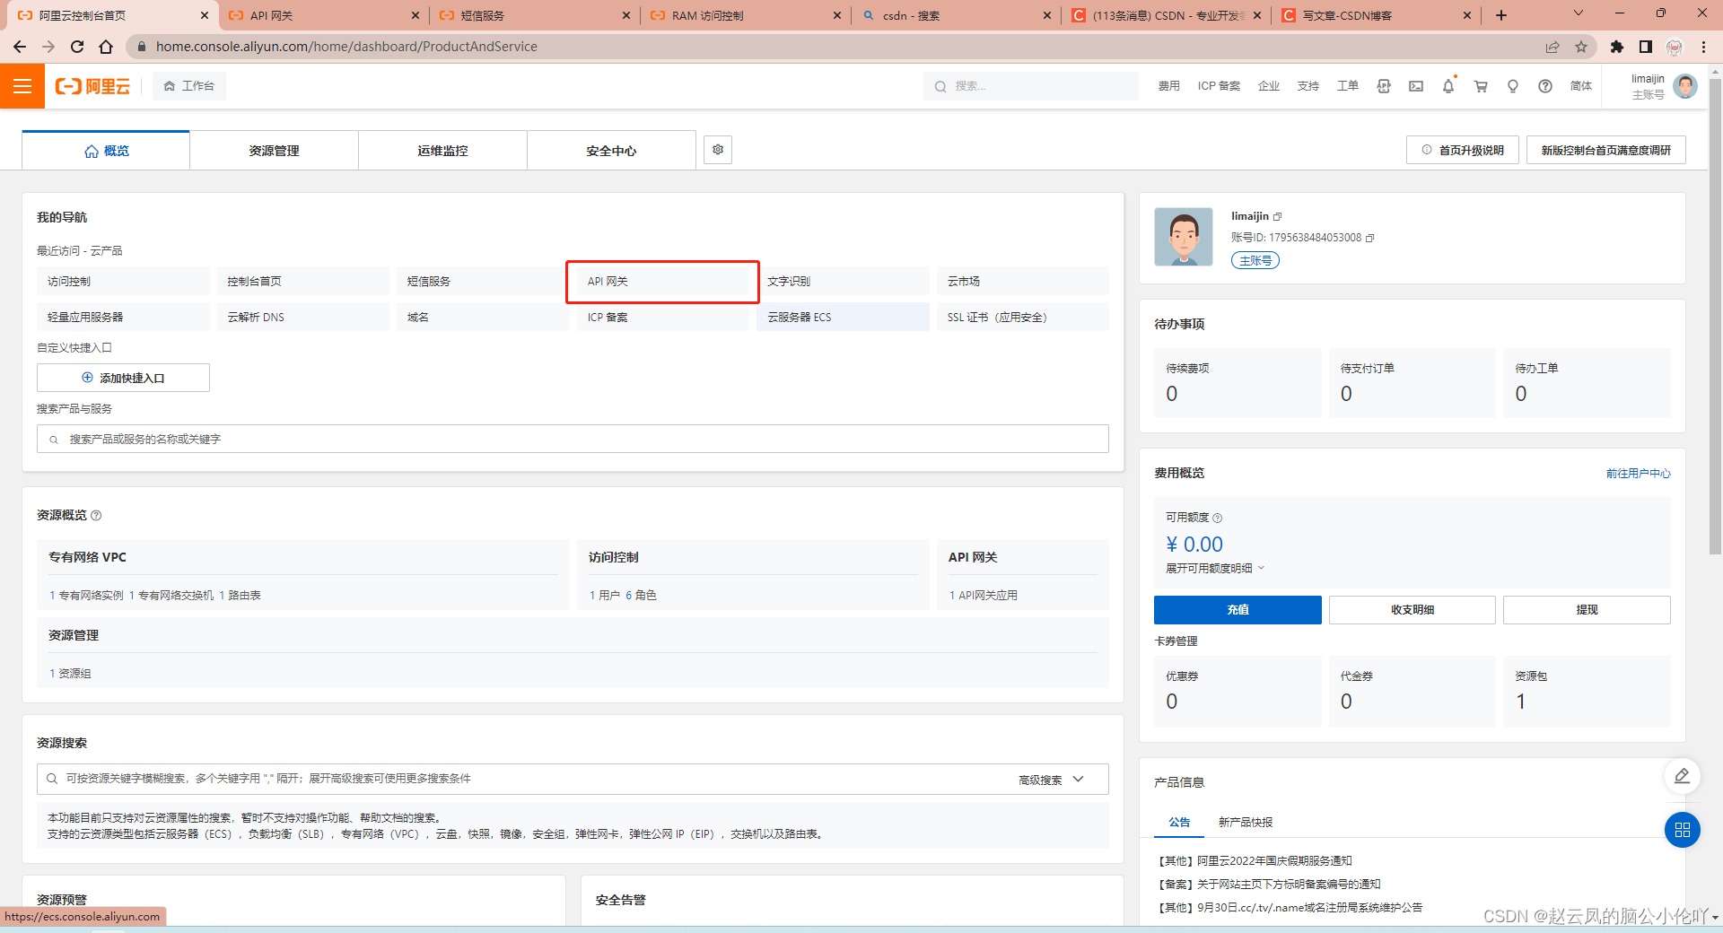Switch to 新产品快报 tab

(1246, 822)
